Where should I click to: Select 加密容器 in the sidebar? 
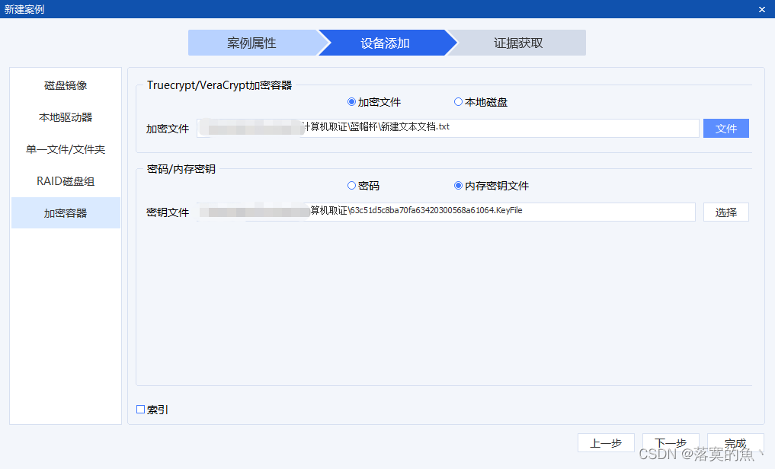pyautogui.click(x=66, y=212)
